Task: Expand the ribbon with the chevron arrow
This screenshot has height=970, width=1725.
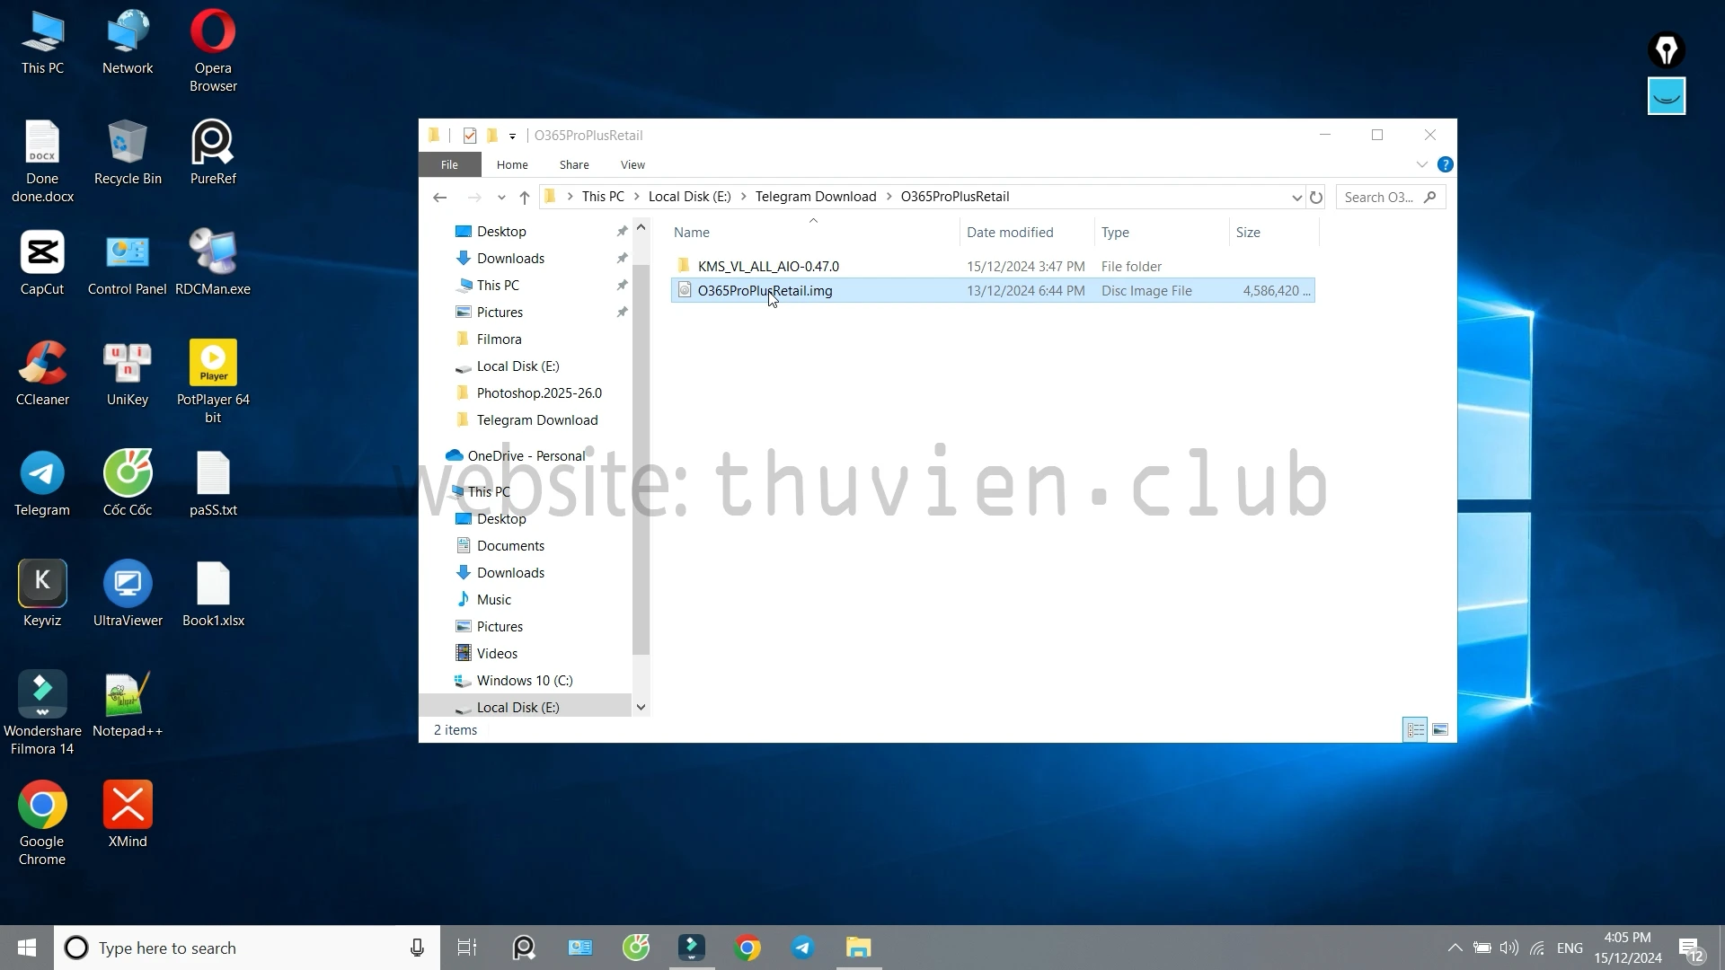Action: (1421, 164)
